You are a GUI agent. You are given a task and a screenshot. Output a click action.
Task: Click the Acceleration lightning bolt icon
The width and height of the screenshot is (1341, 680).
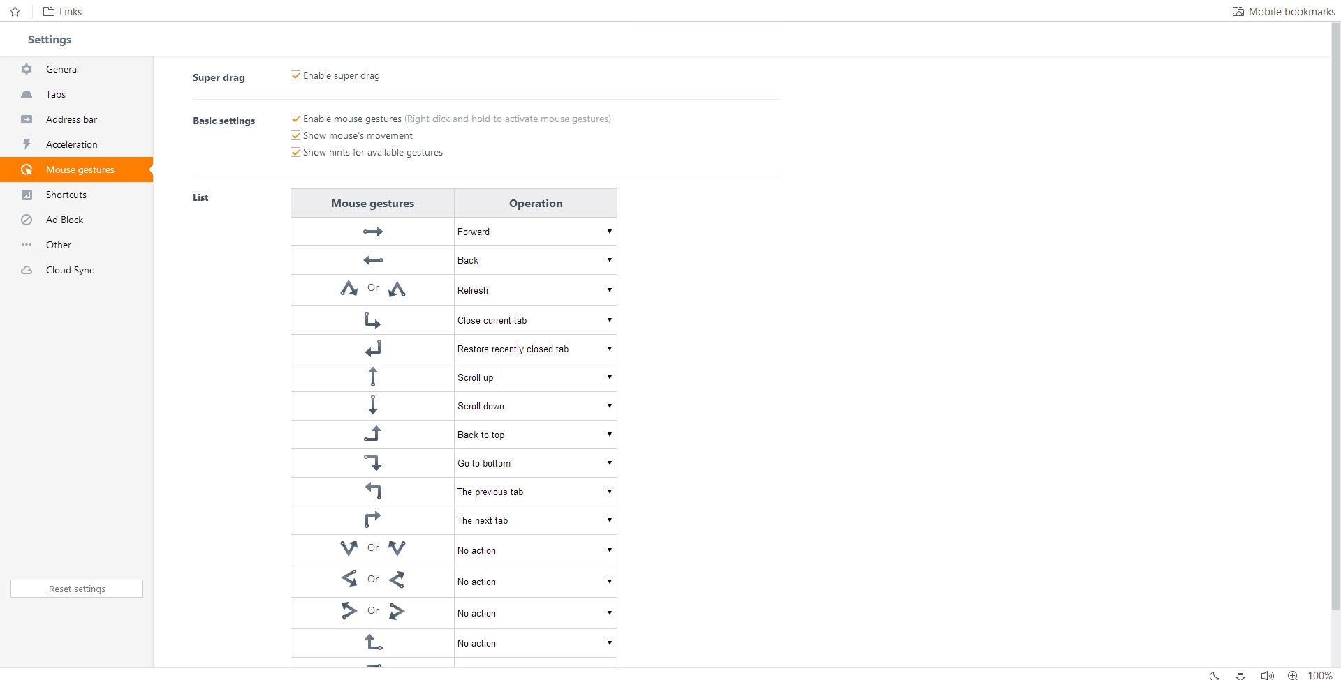pos(27,144)
